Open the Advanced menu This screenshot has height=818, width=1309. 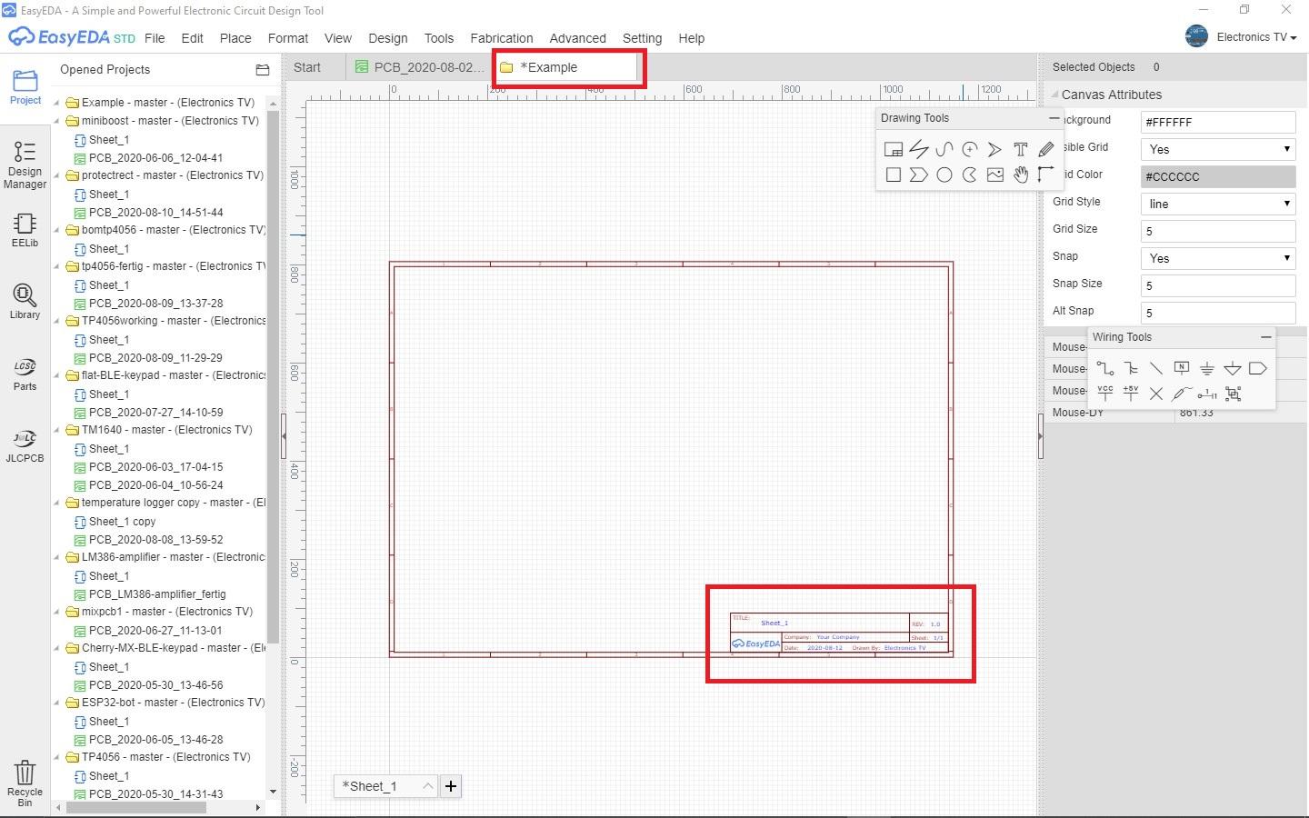pos(577,38)
